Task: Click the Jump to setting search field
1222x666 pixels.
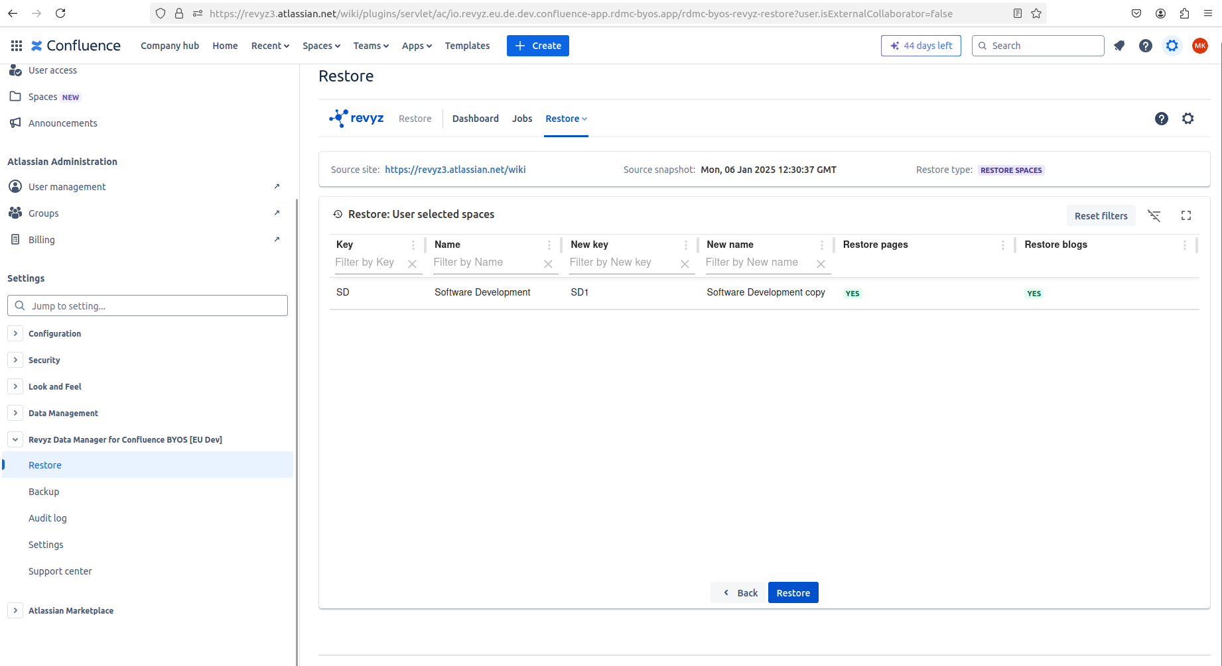Action: coord(147,305)
